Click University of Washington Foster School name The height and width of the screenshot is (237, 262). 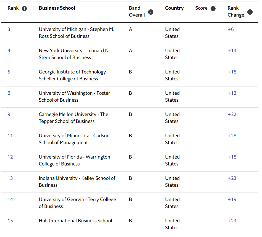(74, 96)
